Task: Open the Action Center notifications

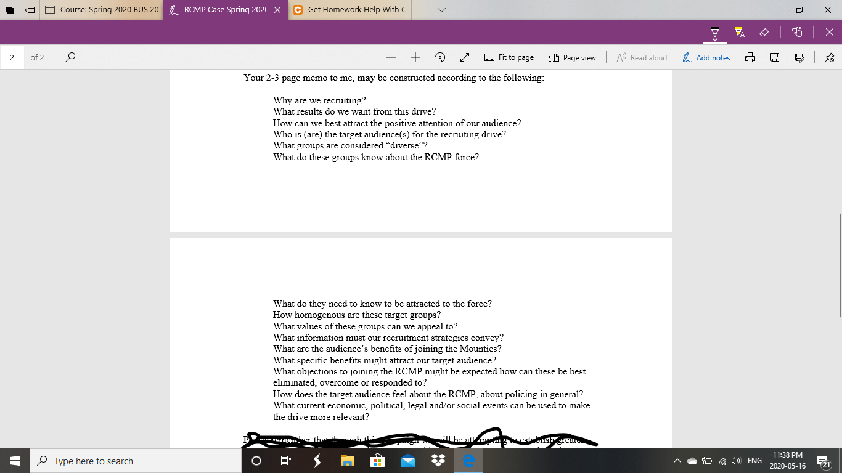Action: [x=822, y=461]
